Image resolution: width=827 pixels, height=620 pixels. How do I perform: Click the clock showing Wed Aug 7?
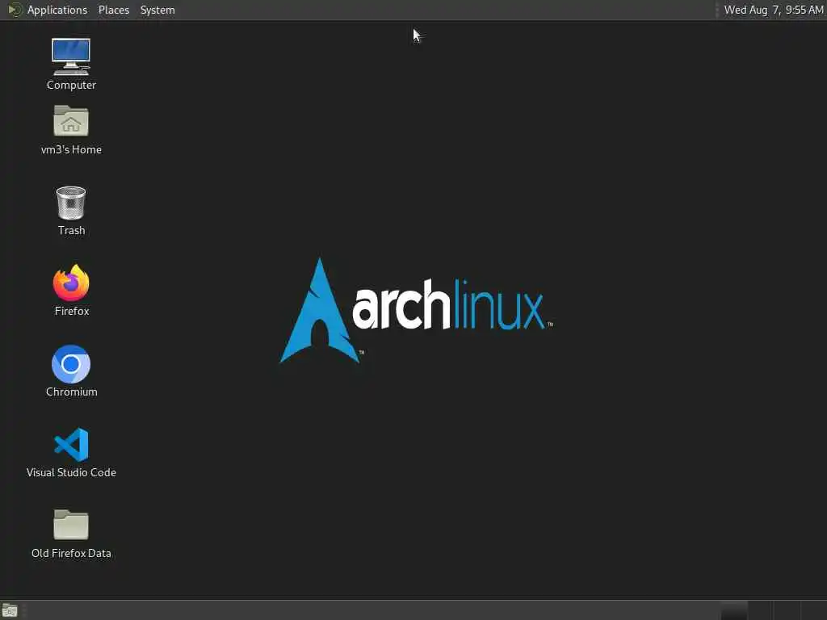(x=773, y=10)
